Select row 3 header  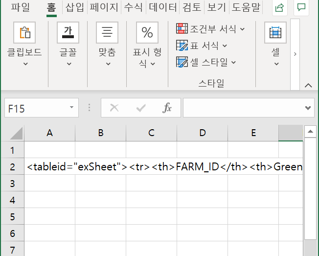point(13,184)
